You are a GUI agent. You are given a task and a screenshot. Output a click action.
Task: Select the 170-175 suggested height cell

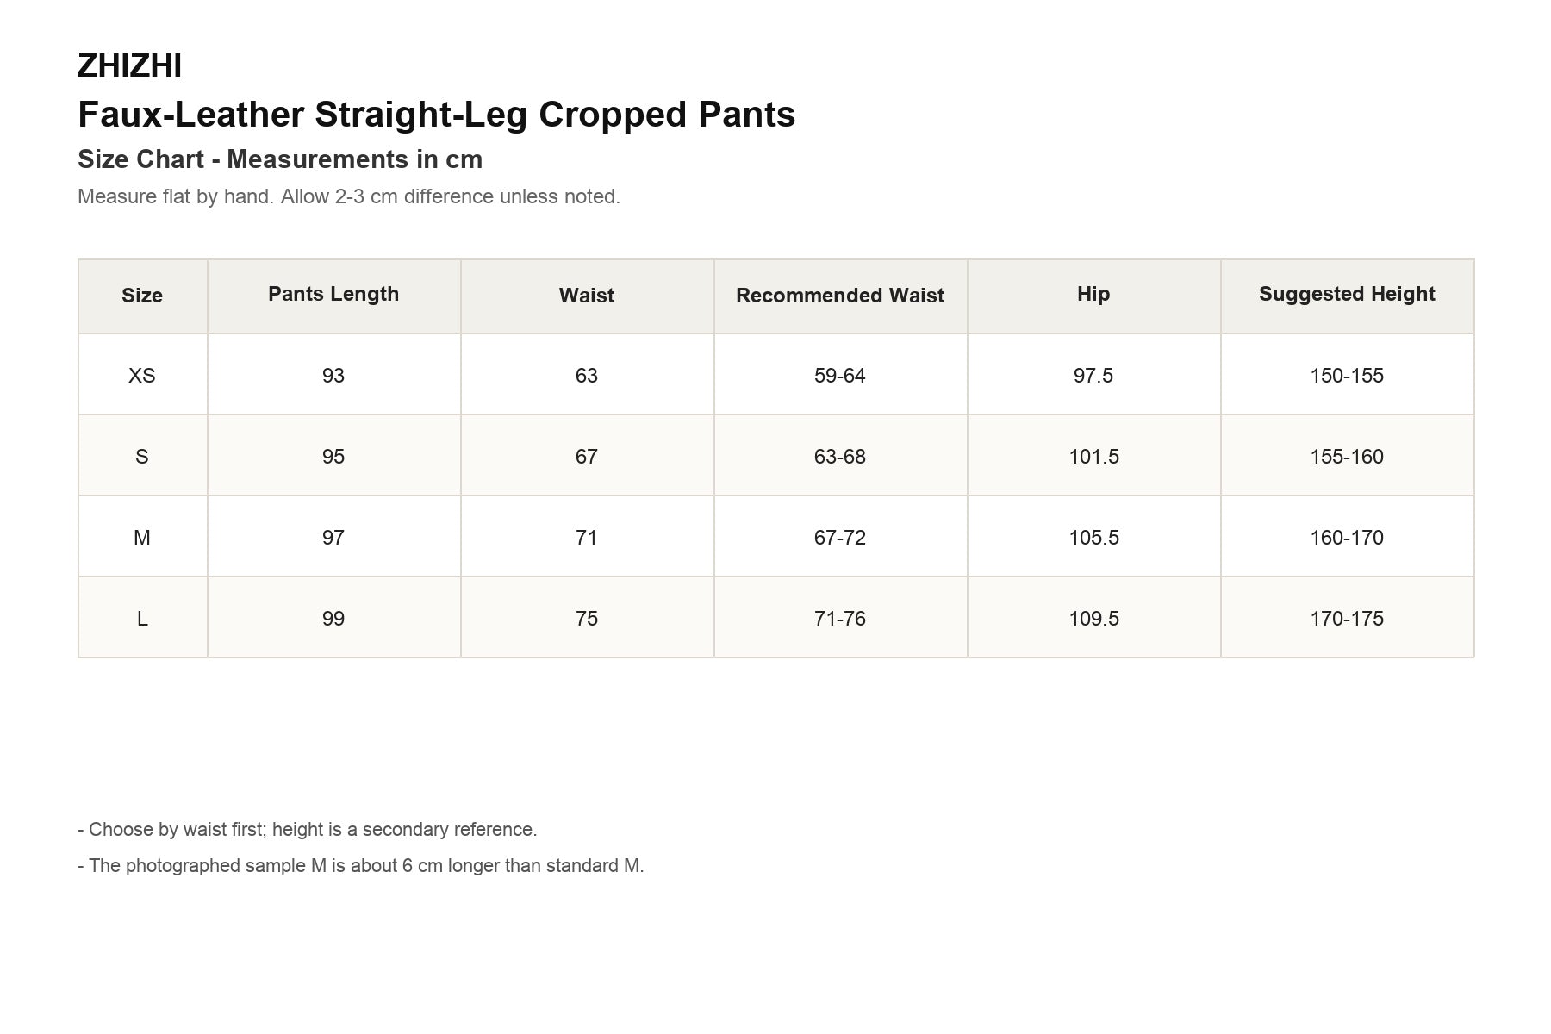(1347, 619)
